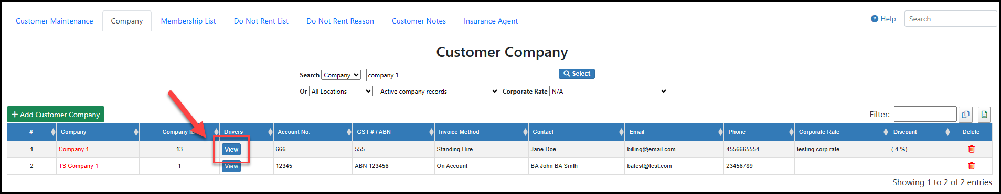Go to Customer Notes tab

point(419,21)
